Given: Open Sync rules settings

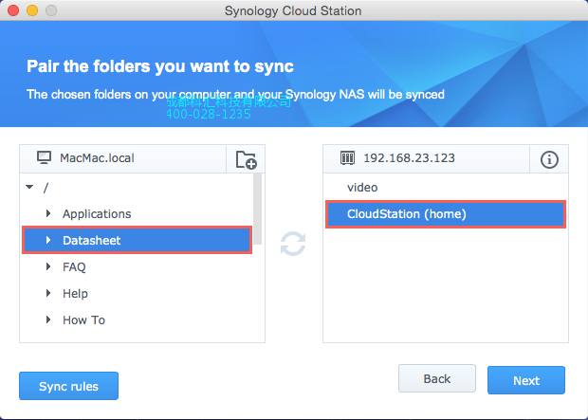Looking at the screenshot, I should pyautogui.click(x=68, y=386).
